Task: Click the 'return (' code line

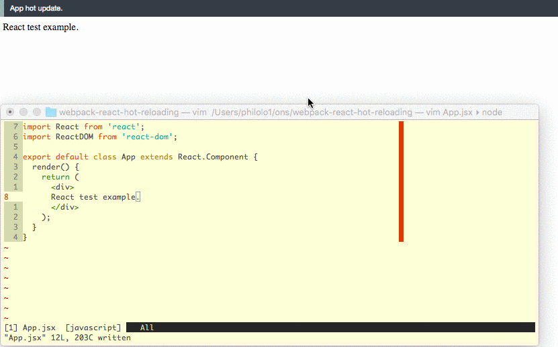Action: click(x=60, y=177)
